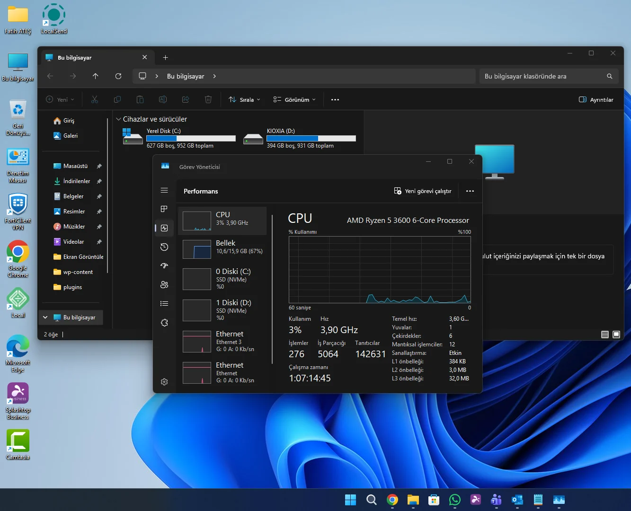Open Outlook from the taskbar
Image resolution: width=631 pixels, height=511 pixels.
(517, 500)
